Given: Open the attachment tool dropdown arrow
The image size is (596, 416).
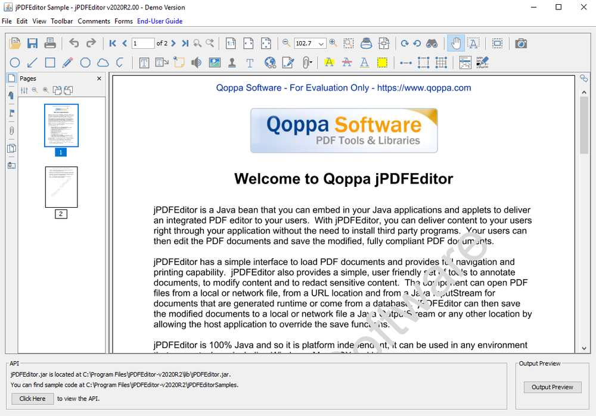Looking at the screenshot, I should pyautogui.click(x=311, y=63).
